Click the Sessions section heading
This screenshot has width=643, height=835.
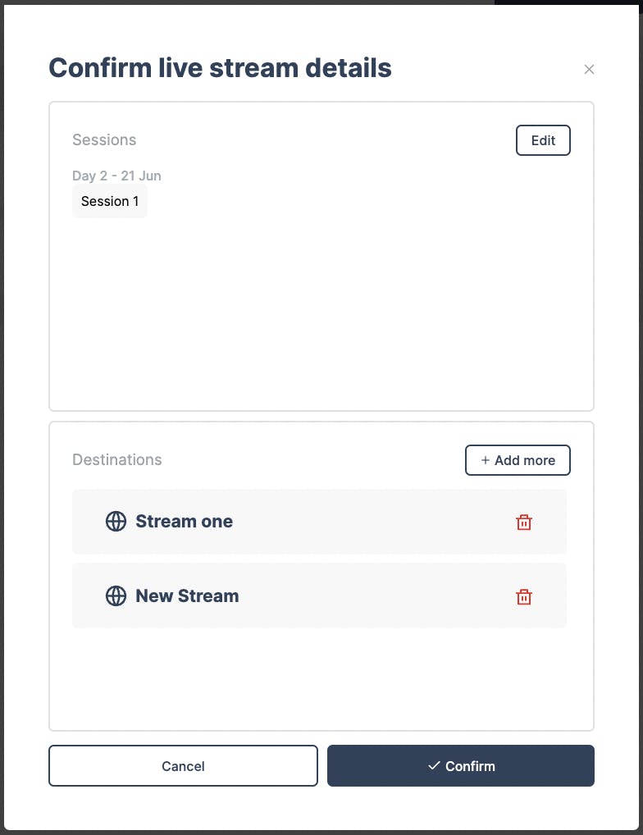[x=104, y=139]
